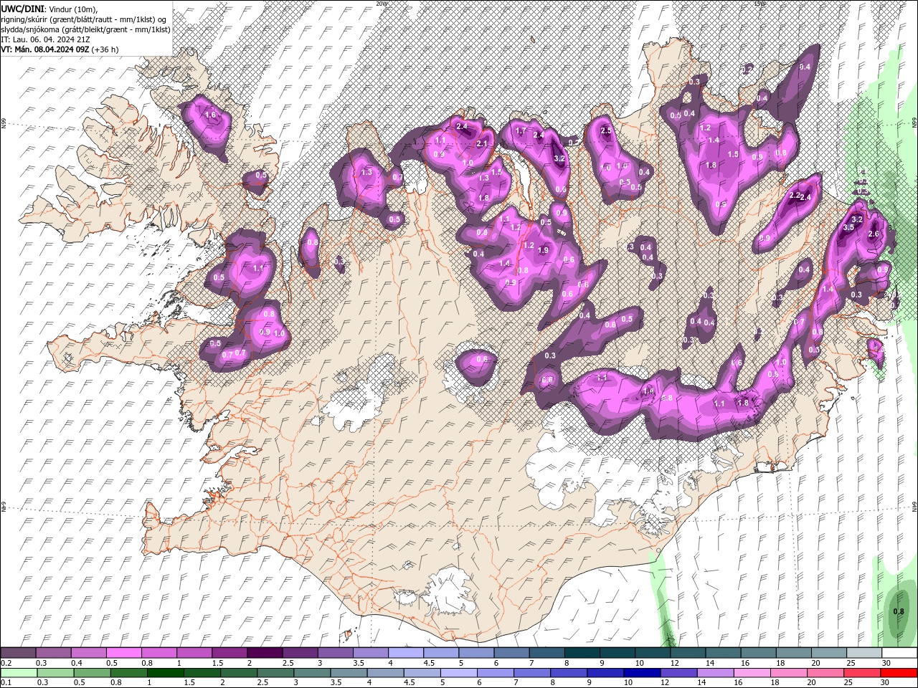Click the 'slydda/snjókoma (grátt/bleikt/grænt - mm/1klst)' line

click(85, 29)
